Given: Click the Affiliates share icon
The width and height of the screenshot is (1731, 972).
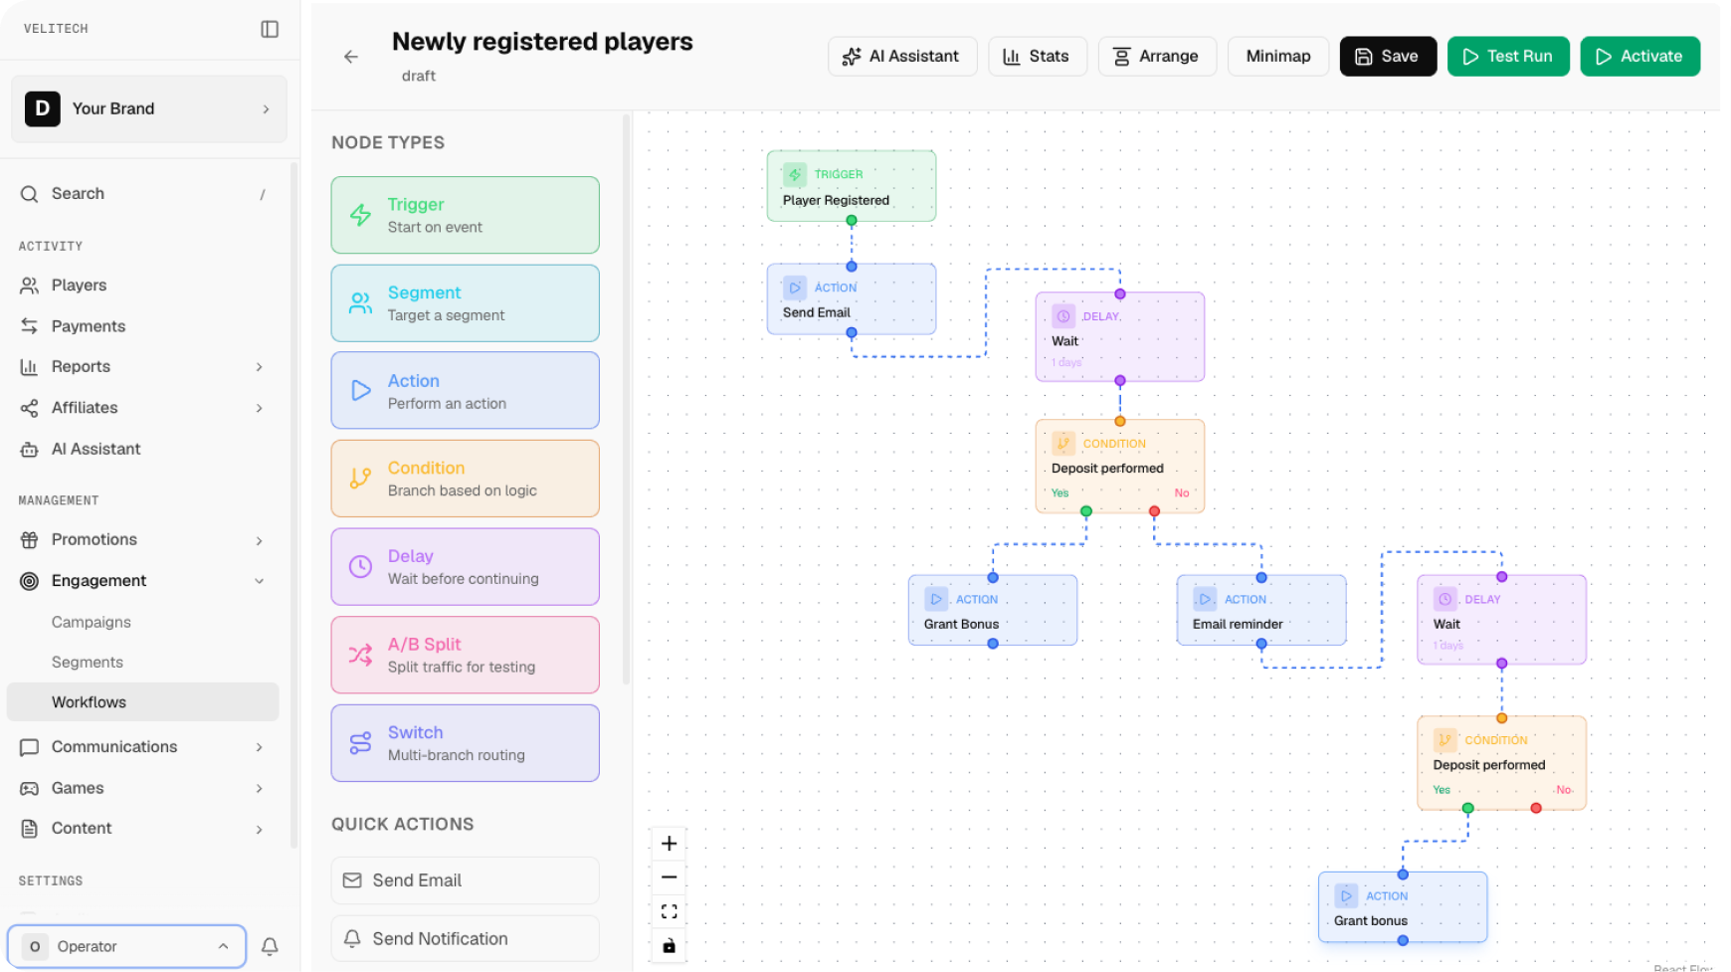Looking at the screenshot, I should [x=30, y=408].
